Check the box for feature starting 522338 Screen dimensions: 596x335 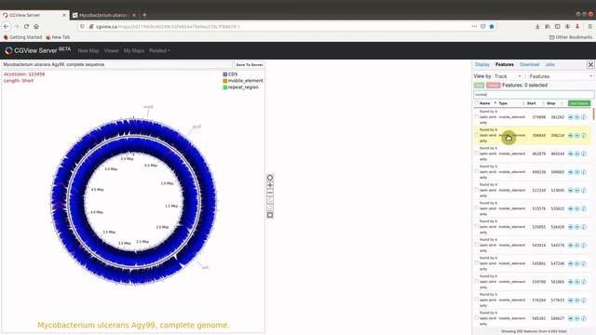pos(476,190)
